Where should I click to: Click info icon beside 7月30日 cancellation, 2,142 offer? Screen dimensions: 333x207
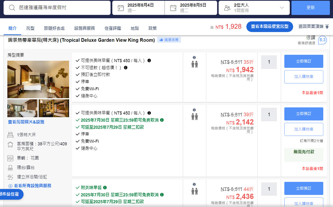(162, 120)
